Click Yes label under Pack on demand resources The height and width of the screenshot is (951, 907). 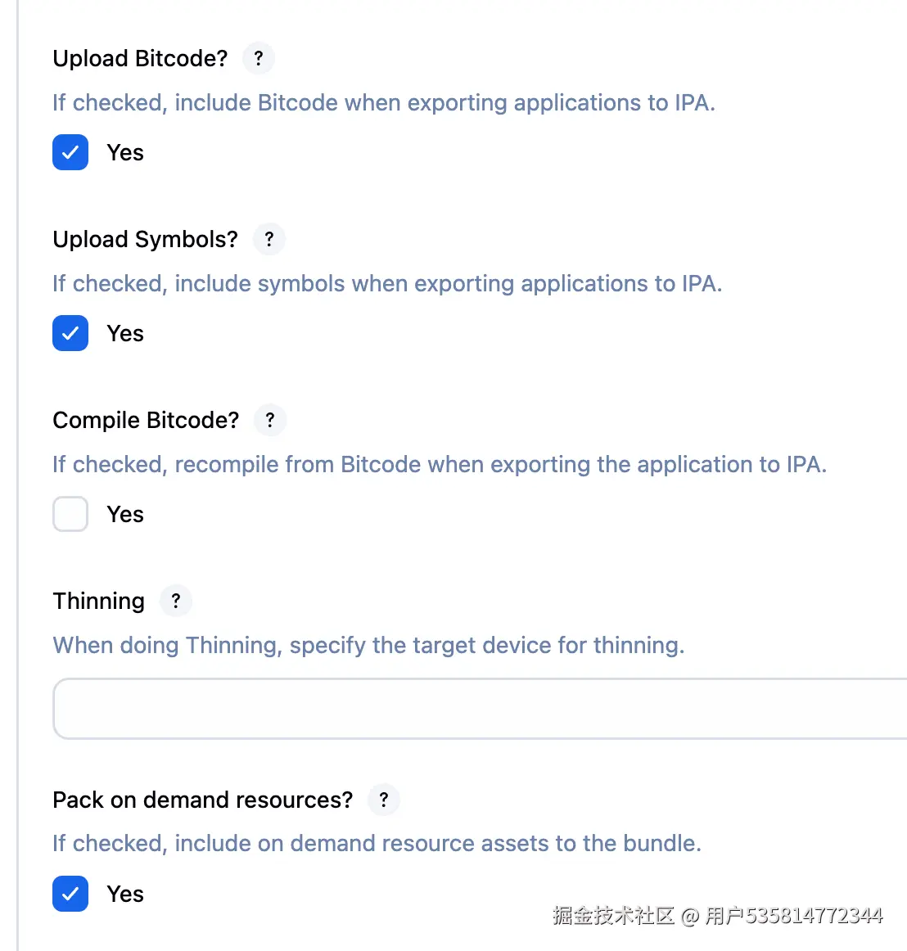125,895
